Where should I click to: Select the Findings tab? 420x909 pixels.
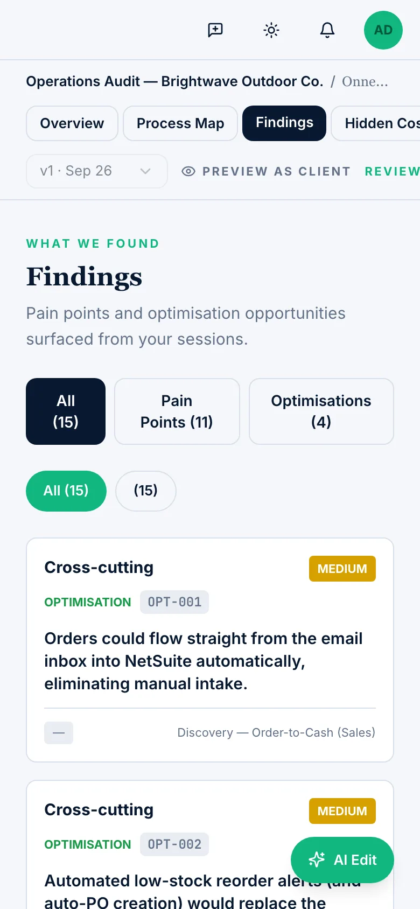click(x=284, y=123)
